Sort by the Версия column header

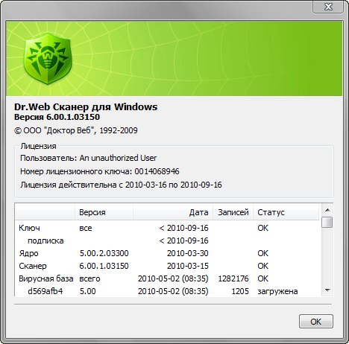tap(104, 212)
